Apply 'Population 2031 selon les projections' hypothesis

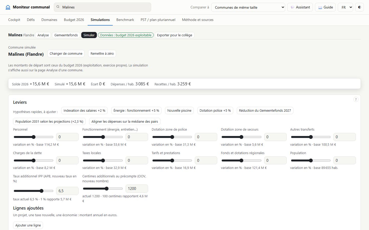click(x=49, y=121)
